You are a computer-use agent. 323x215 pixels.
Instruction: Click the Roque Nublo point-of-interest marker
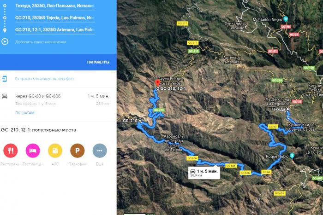click(292, 156)
